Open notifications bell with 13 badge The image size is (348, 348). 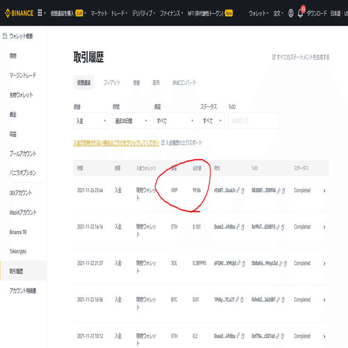coord(300,13)
